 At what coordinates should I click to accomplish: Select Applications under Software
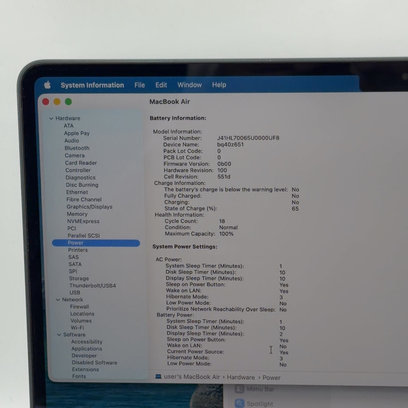(x=87, y=348)
